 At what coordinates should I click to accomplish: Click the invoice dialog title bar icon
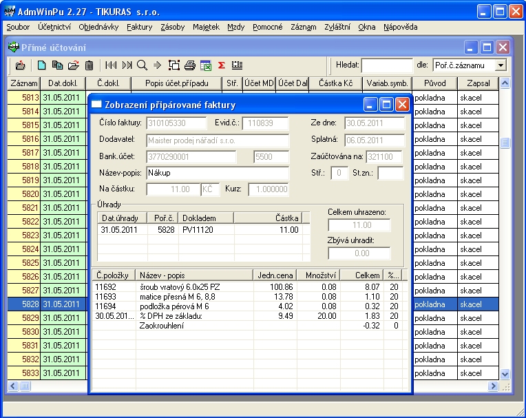coord(96,105)
